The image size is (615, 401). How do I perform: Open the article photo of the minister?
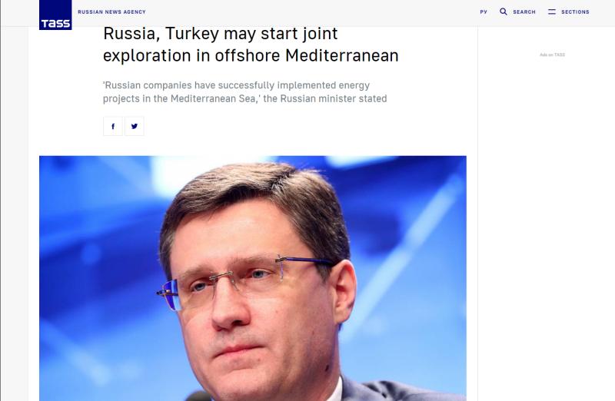coord(253,278)
